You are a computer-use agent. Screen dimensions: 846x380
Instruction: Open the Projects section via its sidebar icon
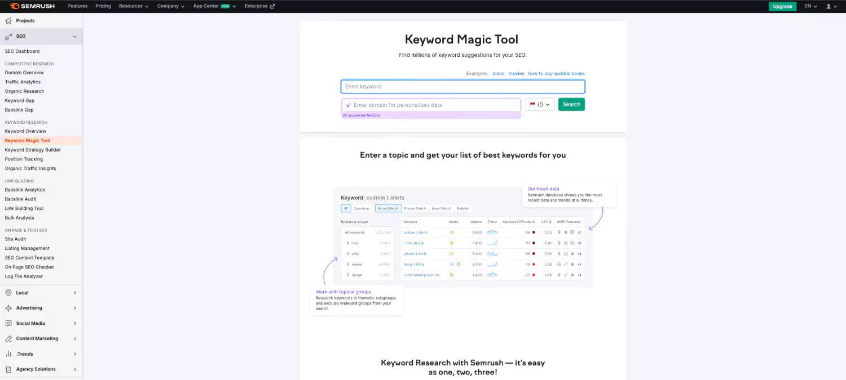click(9, 20)
